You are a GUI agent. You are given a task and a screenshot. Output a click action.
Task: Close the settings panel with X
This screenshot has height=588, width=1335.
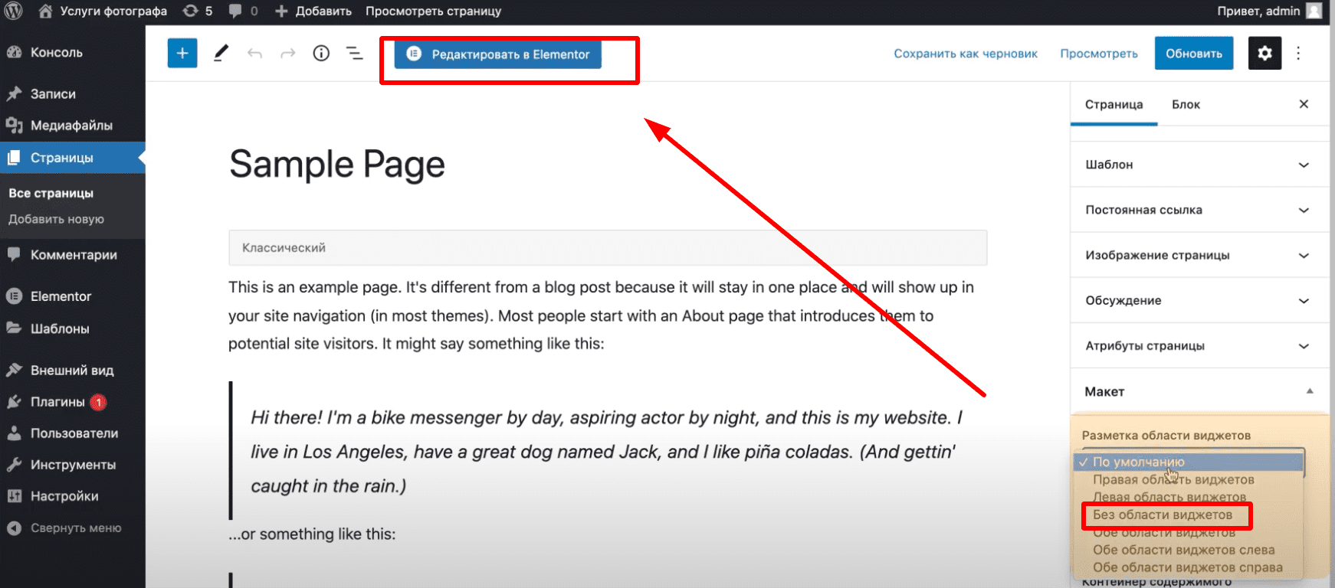[x=1304, y=104]
